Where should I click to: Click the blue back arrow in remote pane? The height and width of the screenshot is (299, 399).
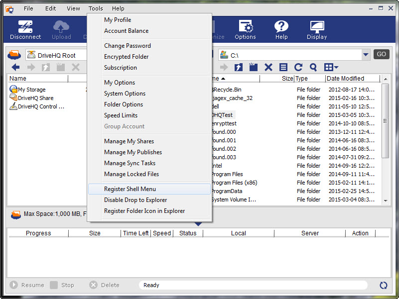pos(15,68)
